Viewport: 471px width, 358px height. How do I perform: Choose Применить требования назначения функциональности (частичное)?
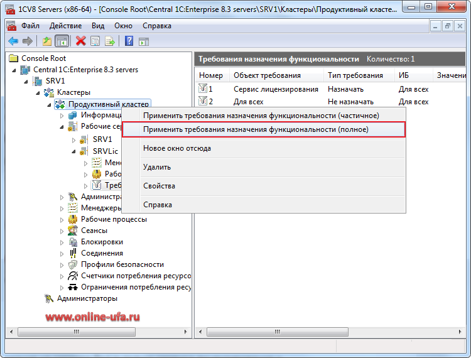264,116
